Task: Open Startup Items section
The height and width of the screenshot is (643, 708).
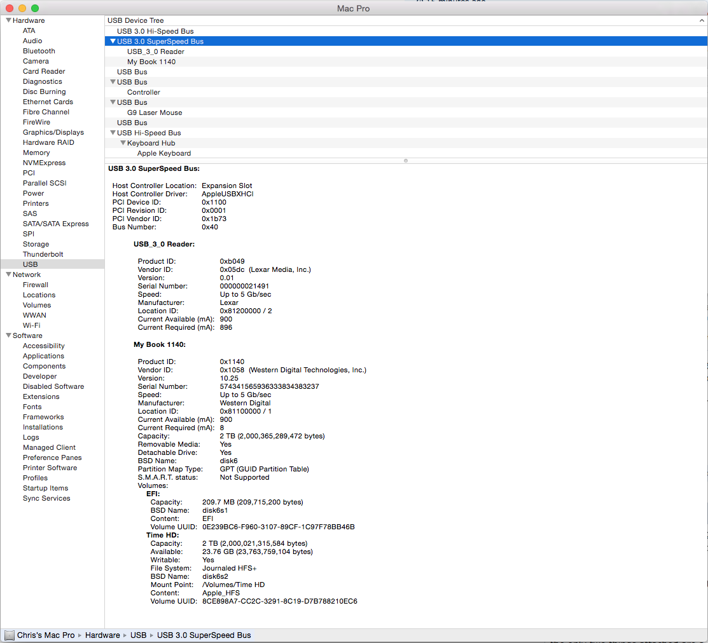Action: pos(45,488)
